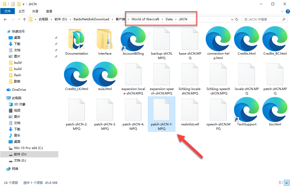The image size is (291, 186).
Task: Click 此电脑 in the address breadcrumb
Action: tap(43, 19)
